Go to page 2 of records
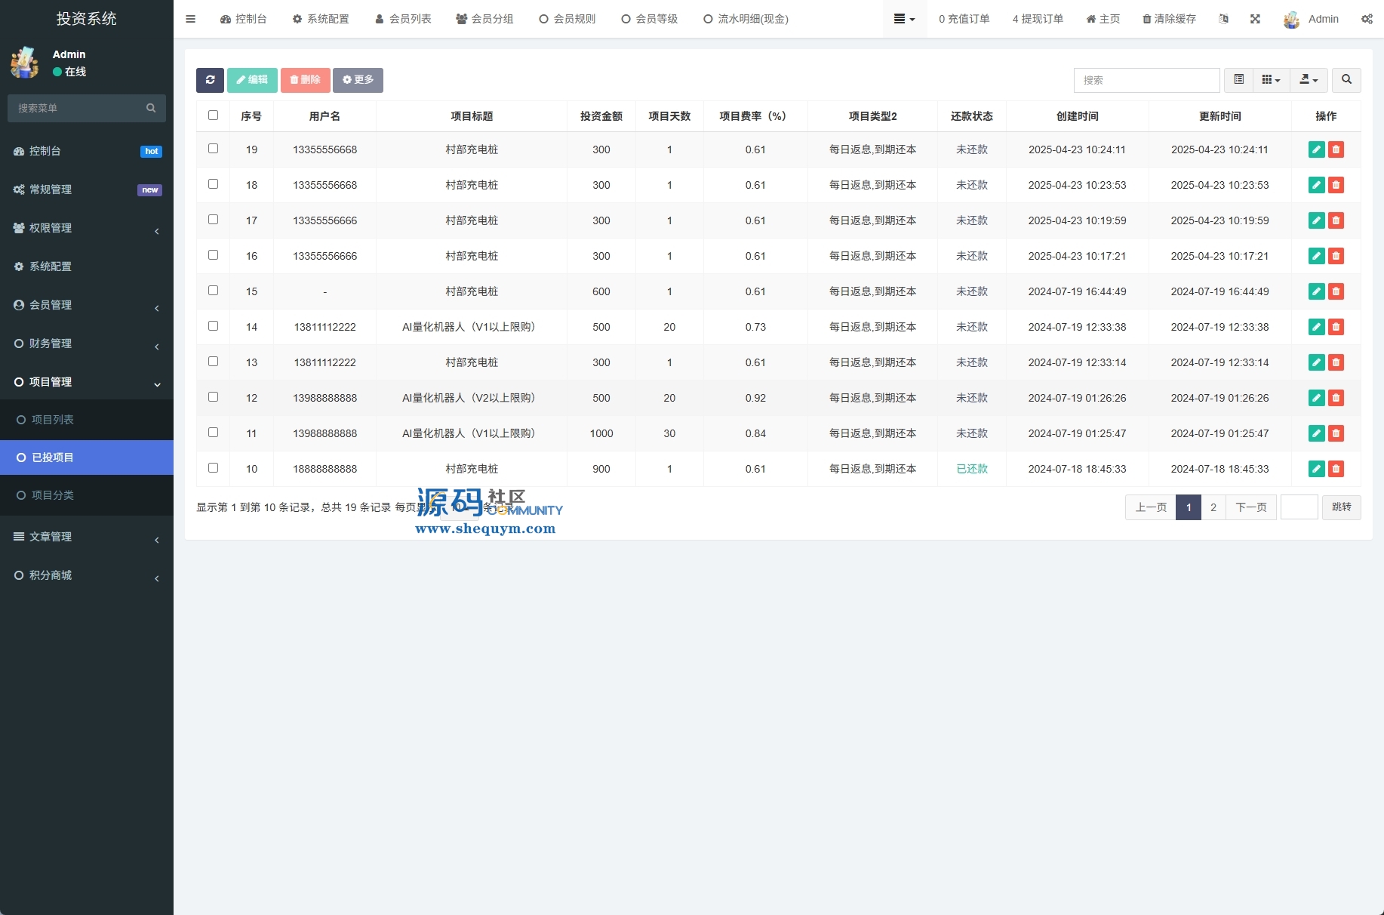Viewport: 1384px width, 915px height. click(x=1213, y=507)
